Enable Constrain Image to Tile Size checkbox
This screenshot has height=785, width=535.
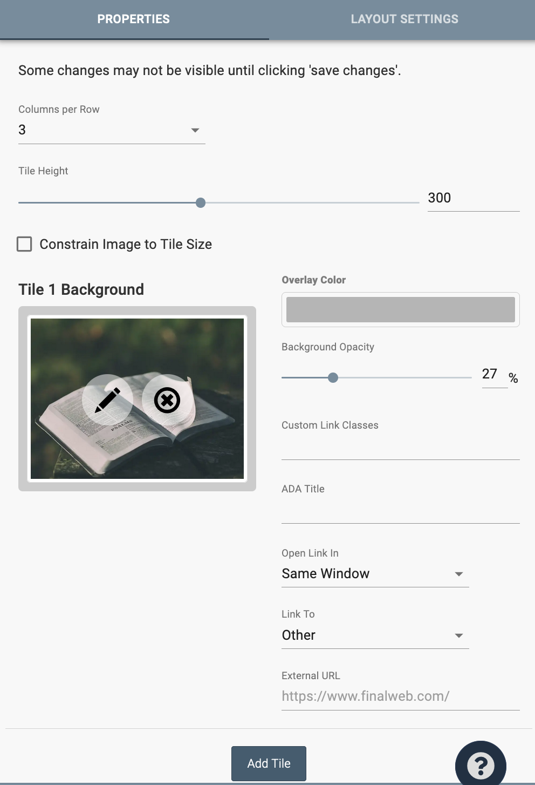tap(24, 244)
